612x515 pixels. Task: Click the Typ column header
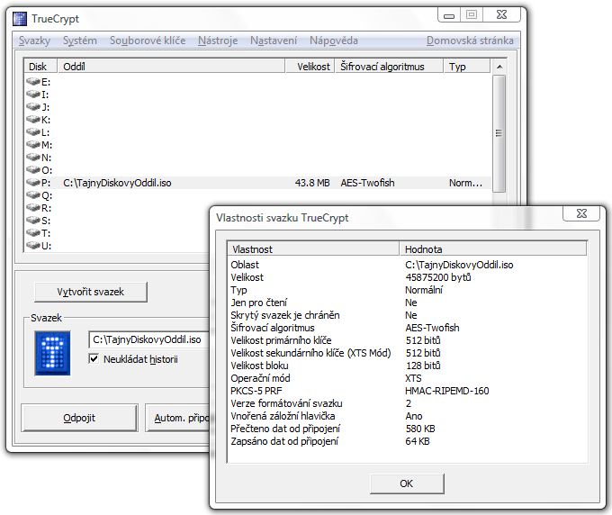point(467,67)
